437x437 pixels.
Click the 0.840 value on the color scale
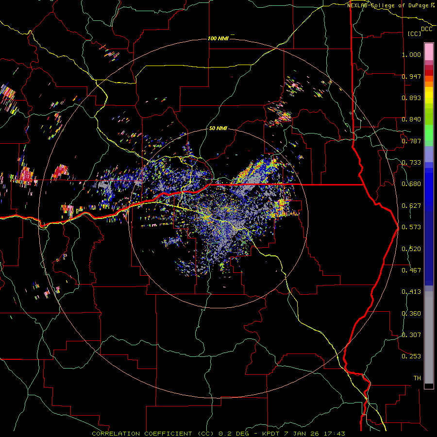click(x=411, y=119)
